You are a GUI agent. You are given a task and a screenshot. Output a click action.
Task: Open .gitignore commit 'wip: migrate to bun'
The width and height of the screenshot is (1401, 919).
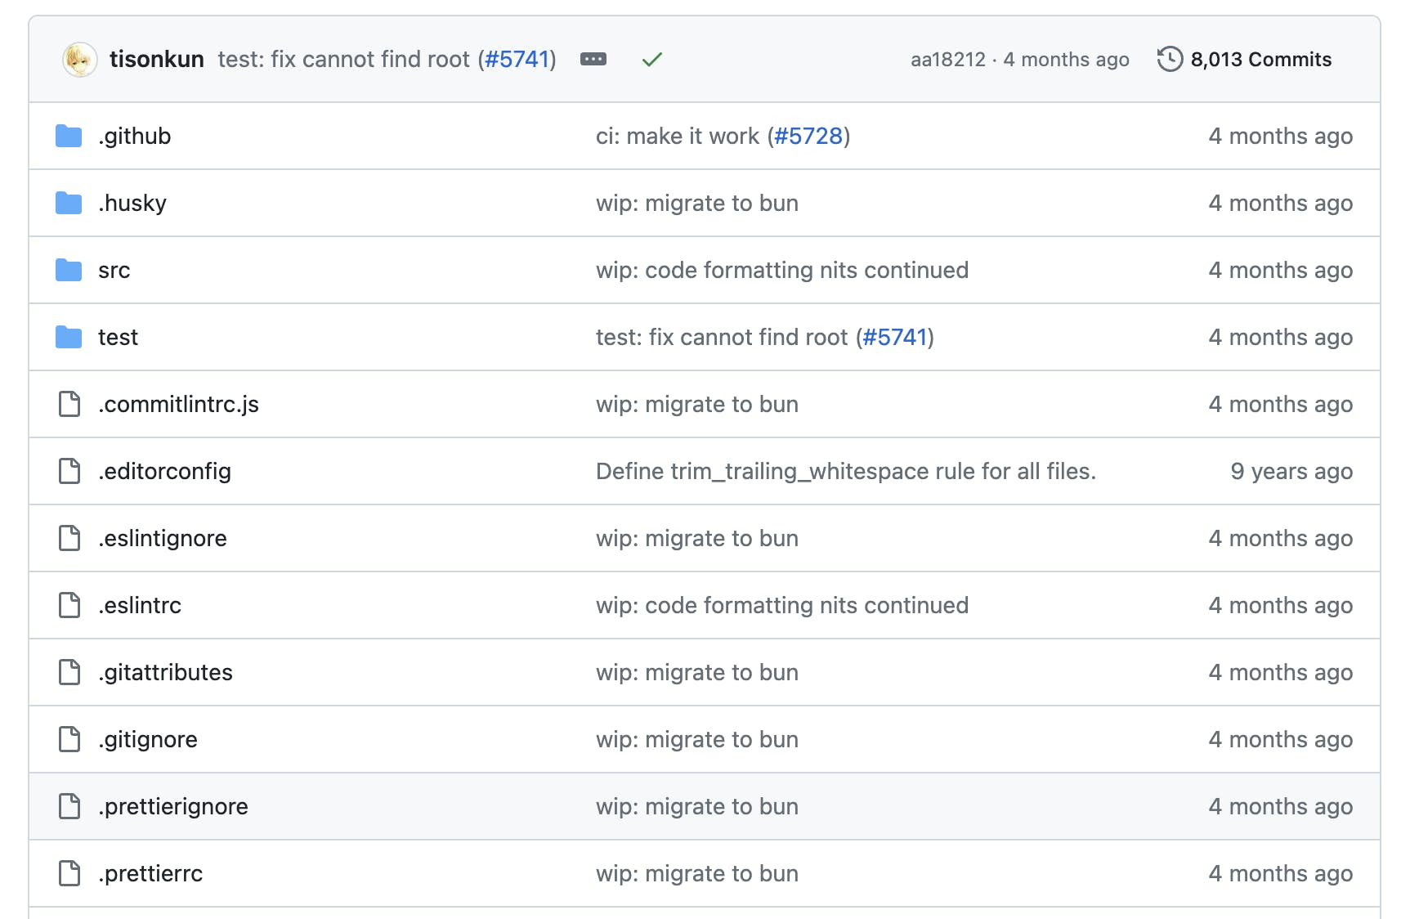coord(697,739)
